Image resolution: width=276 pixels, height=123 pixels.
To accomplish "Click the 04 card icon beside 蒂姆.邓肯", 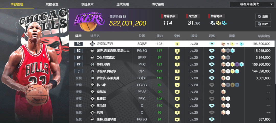I will coord(92,64).
